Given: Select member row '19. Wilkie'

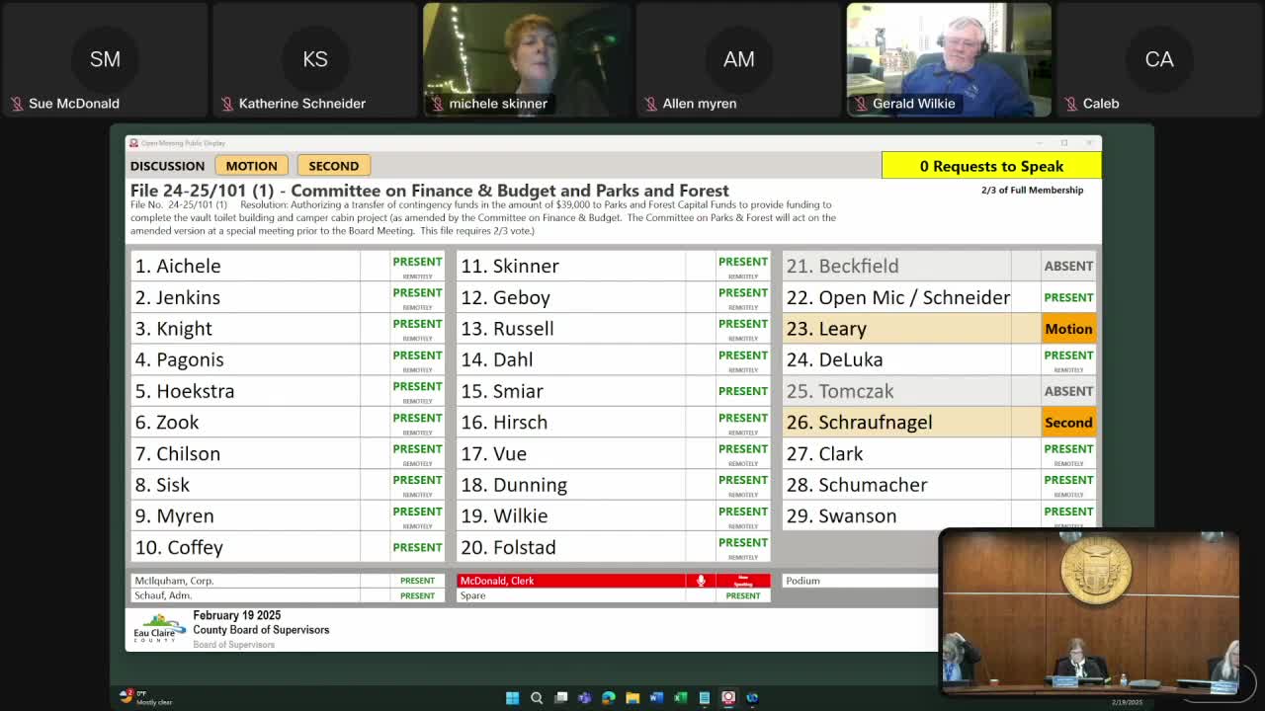Looking at the screenshot, I should click(614, 516).
